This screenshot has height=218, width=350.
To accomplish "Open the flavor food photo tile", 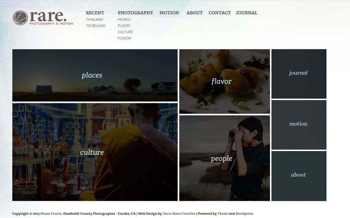I will click(x=225, y=82).
